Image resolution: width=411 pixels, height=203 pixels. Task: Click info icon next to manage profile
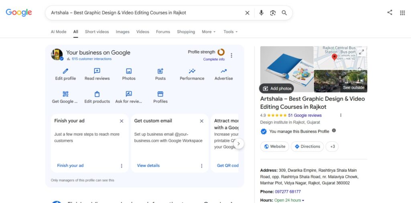pyautogui.click(x=334, y=130)
